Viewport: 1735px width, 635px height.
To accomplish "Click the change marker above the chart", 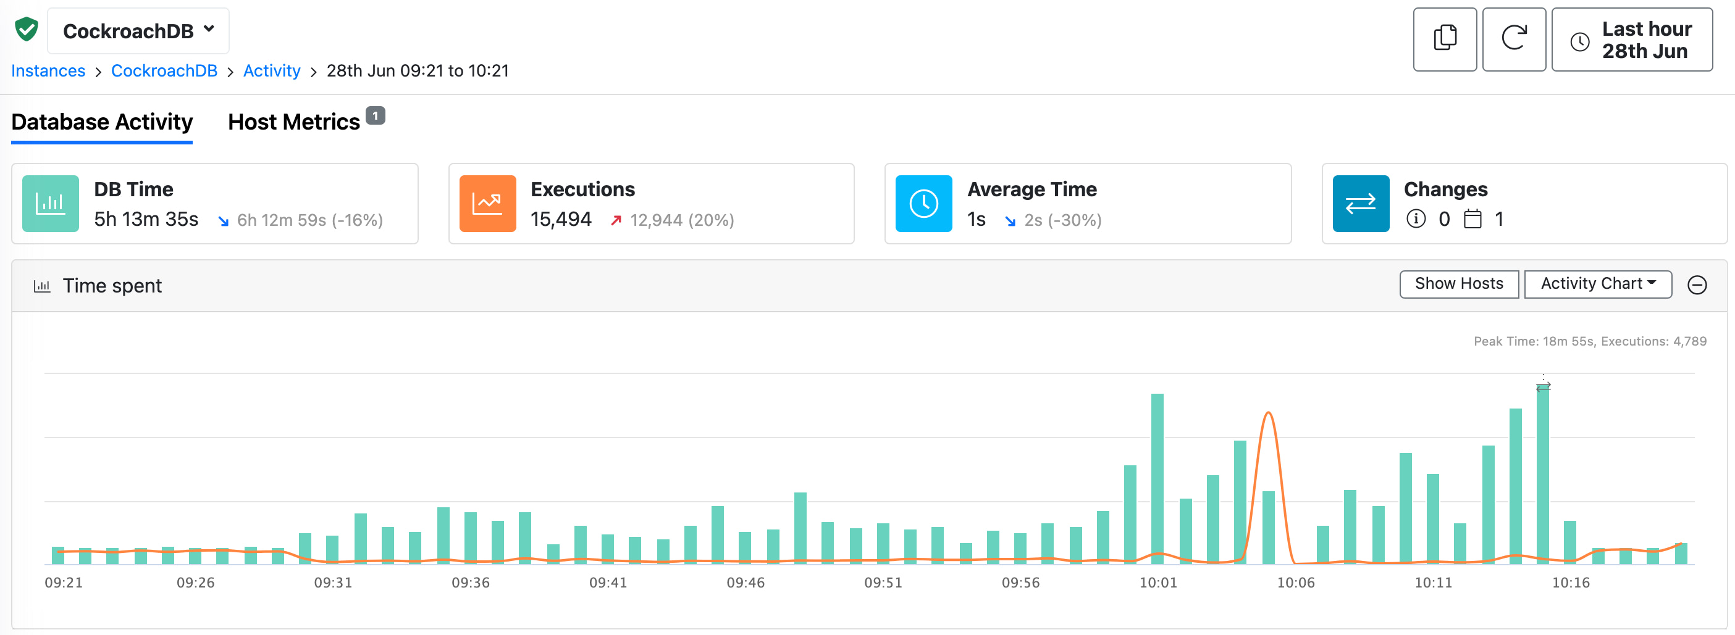I will click(1543, 386).
